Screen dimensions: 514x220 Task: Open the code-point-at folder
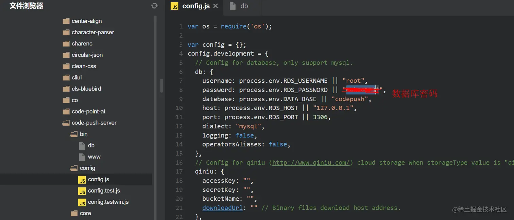[x=88, y=112]
